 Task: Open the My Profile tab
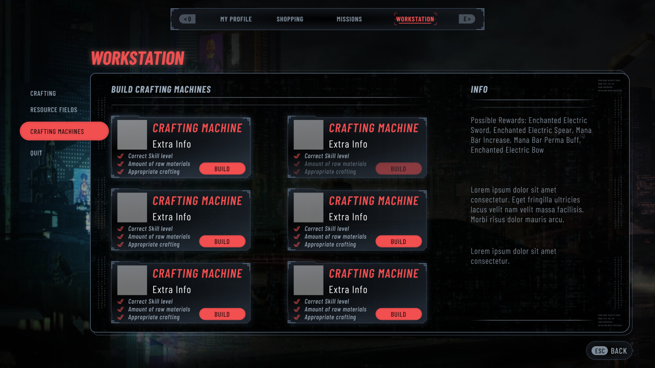click(x=236, y=19)
